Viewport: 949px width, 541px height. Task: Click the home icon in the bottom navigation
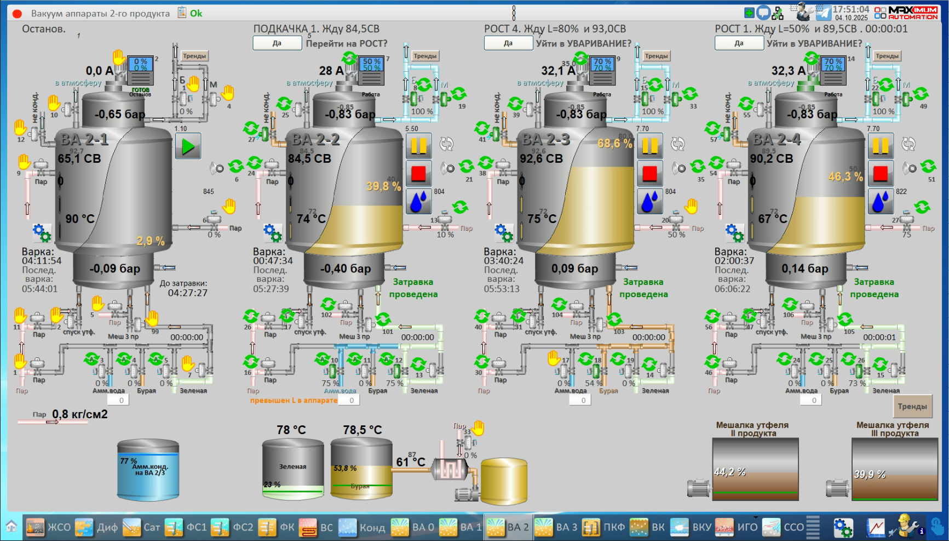[x=11, y=527]
